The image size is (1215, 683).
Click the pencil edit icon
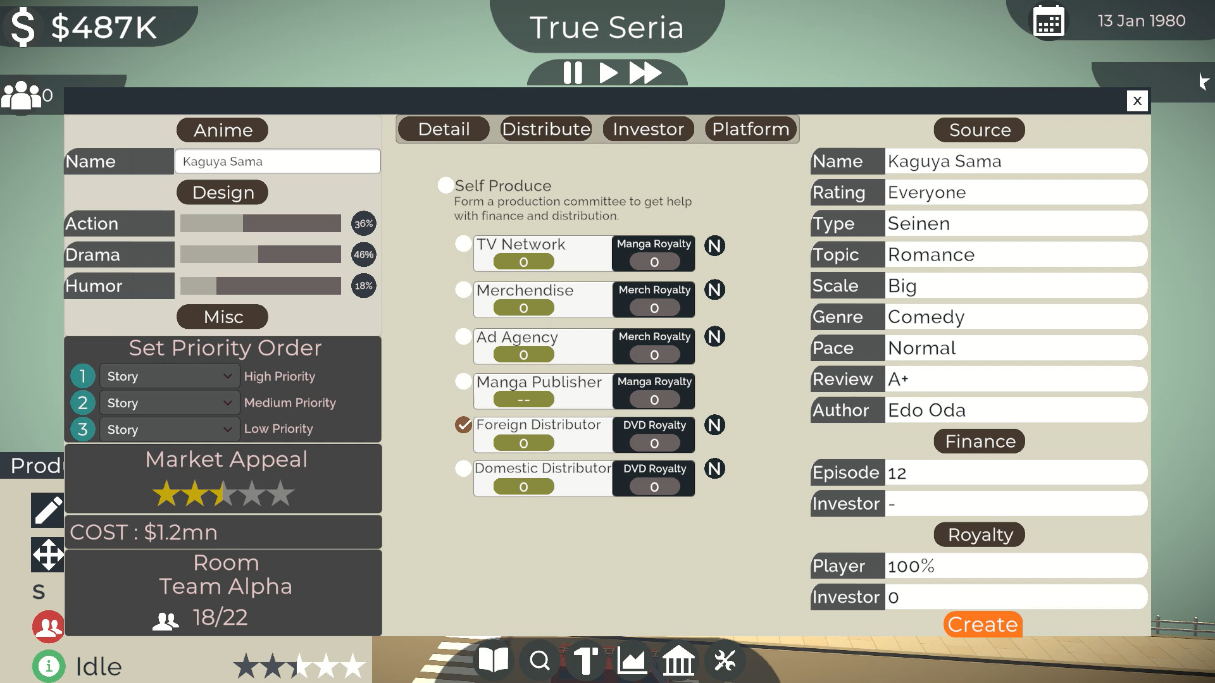coord(48,510)
